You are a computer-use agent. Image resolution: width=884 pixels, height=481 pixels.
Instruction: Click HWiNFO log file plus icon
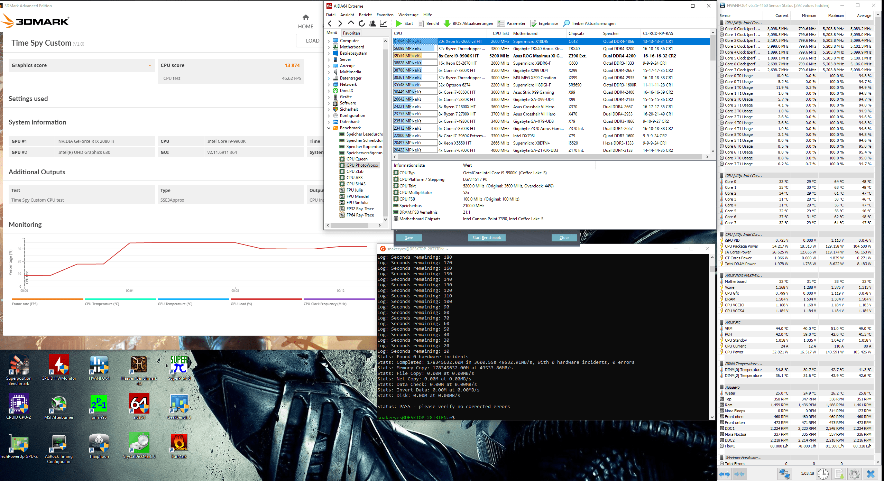coord(839,474)
